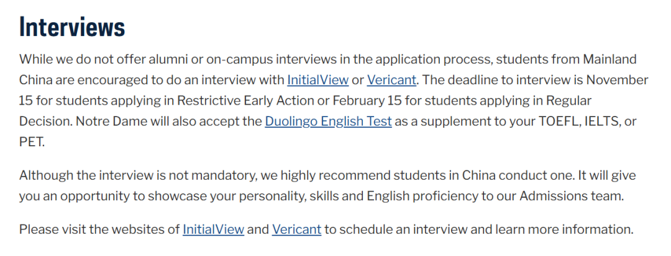The width and height of the screenshot is (671, 256).
Task: Open the Vericant link before "The deadline"
Action: pyautogui.click(x=391, y=80)
